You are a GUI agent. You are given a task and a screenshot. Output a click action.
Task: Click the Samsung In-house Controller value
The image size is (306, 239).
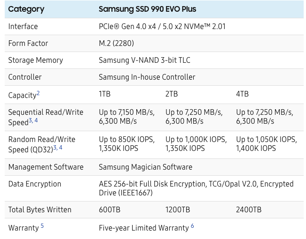(x=147, y=77)
